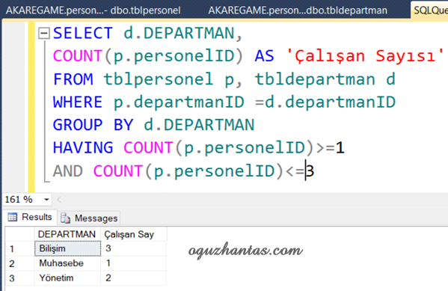
Task: Select the DEPARTMAN column header
Action: pos(67,234)
